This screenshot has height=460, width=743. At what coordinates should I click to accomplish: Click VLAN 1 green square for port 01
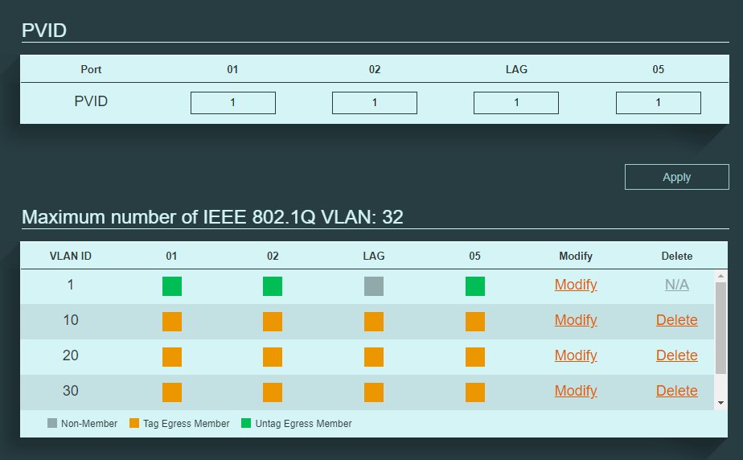point(172,286)
